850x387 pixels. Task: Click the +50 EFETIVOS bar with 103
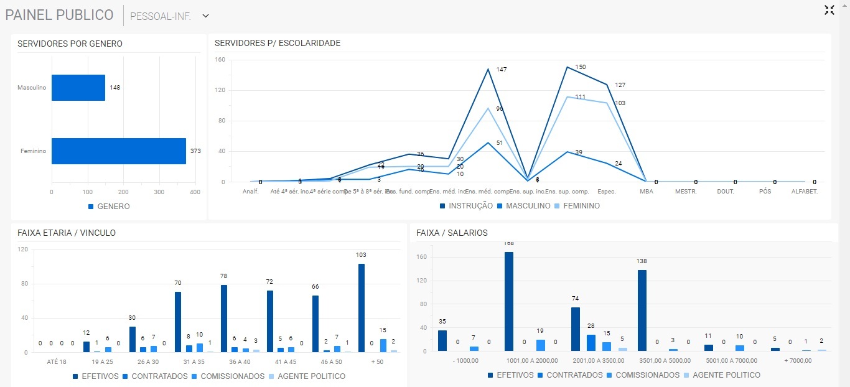tap(362, 308)
